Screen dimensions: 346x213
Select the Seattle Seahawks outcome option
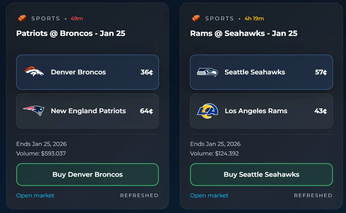tap(261, 72)
